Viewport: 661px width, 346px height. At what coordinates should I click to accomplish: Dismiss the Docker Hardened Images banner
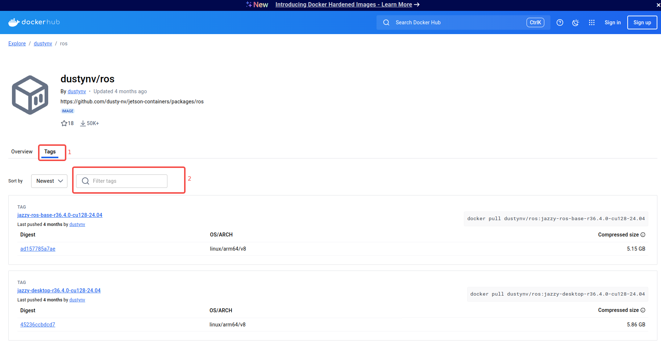[x=658, y=5]
